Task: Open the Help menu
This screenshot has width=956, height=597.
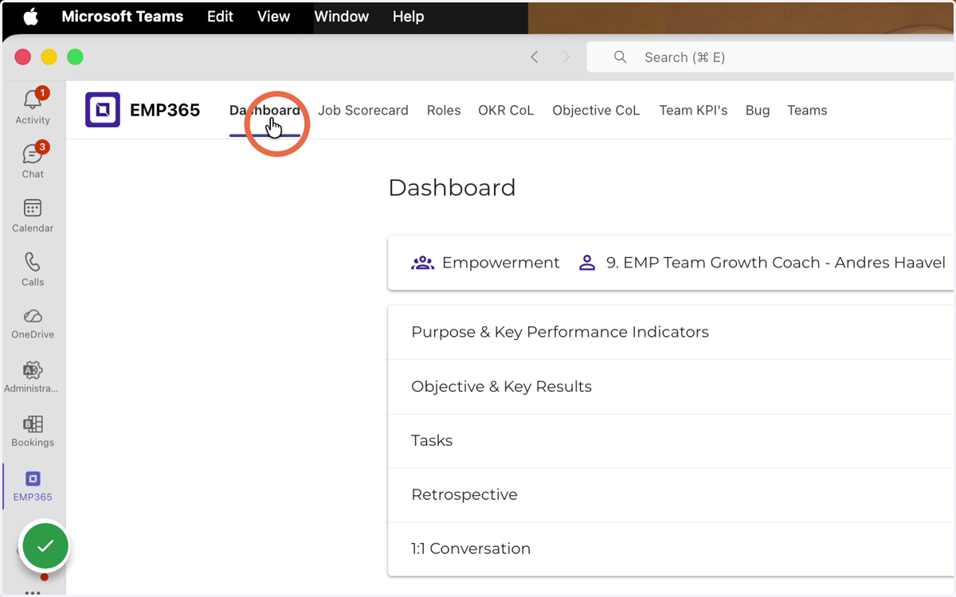Action: (x=408, y=17)
